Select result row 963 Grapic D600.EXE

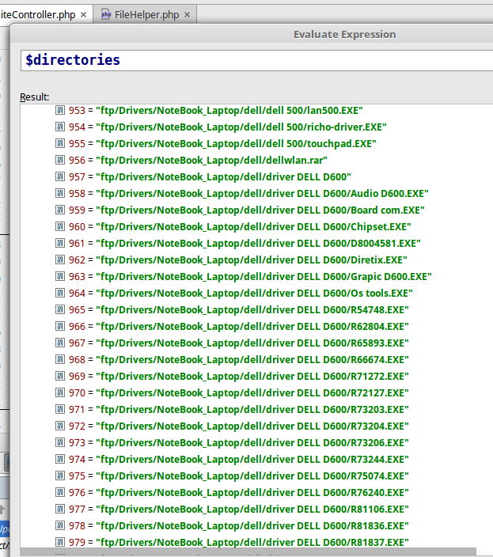[x=244, y=277]
